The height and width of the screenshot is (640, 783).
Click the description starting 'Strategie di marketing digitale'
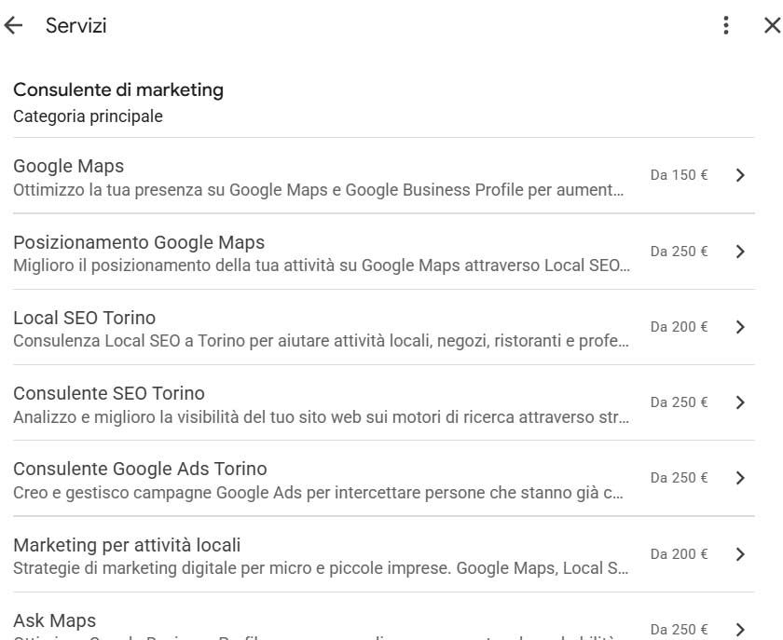[x=321, y=568]
